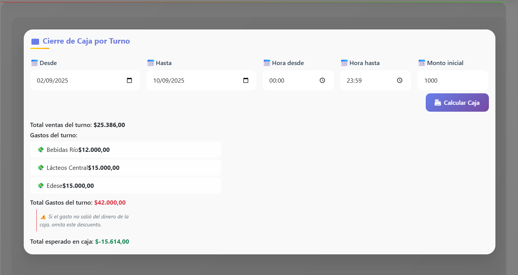518x275 pixels.
Task: Click the money icon on the Edese row
Action: (41, 186)
